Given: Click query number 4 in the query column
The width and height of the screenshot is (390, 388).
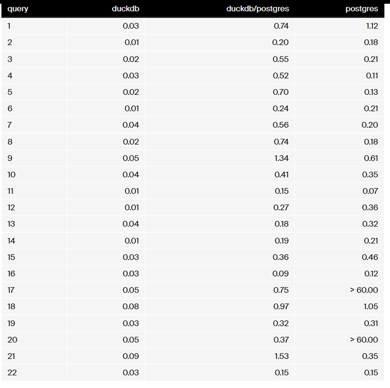Looking at the screenshot, I should (10, 75).
